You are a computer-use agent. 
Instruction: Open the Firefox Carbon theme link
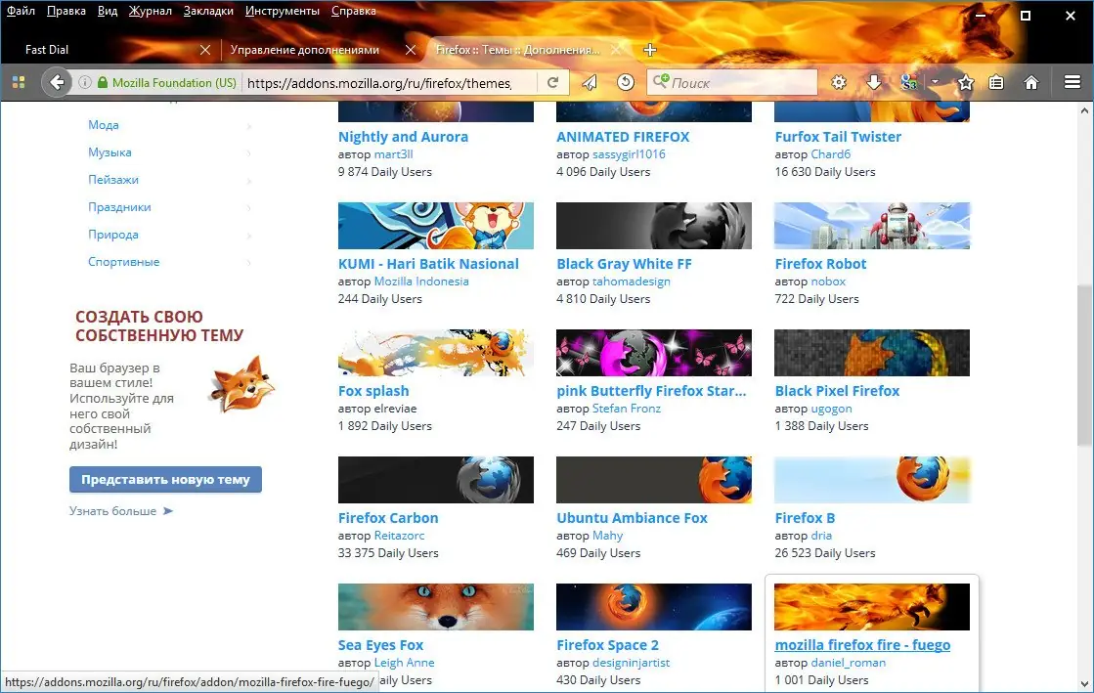click(x=389, y=518)
